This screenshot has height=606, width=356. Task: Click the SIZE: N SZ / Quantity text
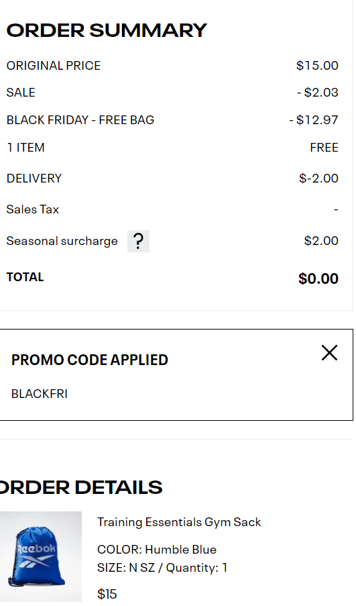click(x=162, y=568)
